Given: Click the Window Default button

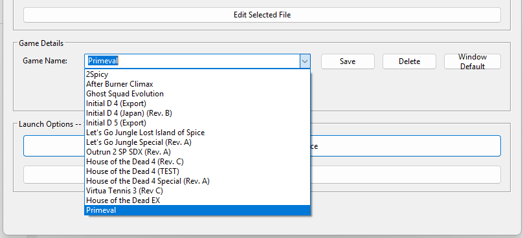Looking at the screenshot, I should pyautogui.click(x=473, y=61).
